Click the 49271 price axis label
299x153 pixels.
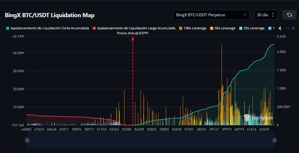(x=64, y=129)
